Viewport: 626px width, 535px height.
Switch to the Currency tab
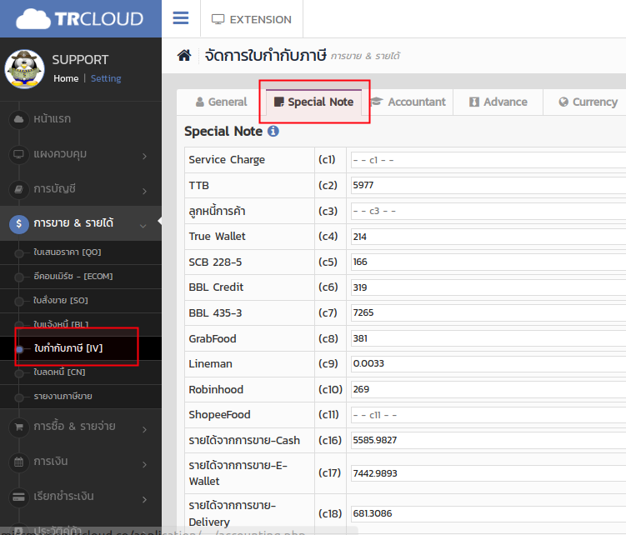point(588,102)
